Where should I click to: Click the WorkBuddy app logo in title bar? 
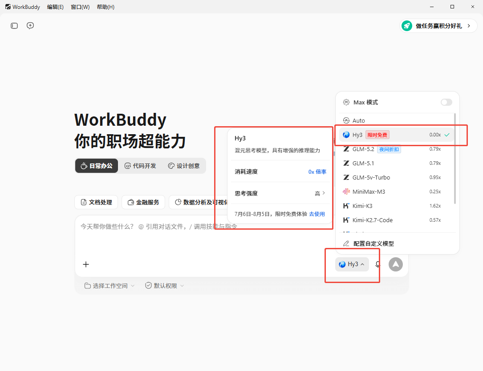[x=8, y=7]
